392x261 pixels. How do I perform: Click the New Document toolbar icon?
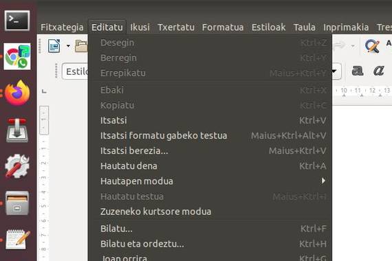(54, 46)
